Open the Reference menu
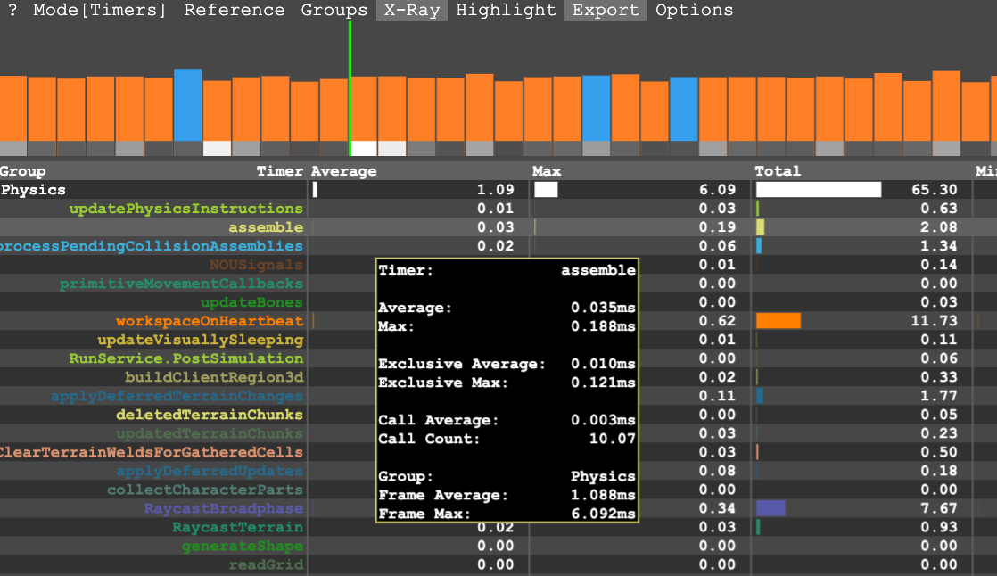This screenshot has width=997, height=576. (234, 10)
